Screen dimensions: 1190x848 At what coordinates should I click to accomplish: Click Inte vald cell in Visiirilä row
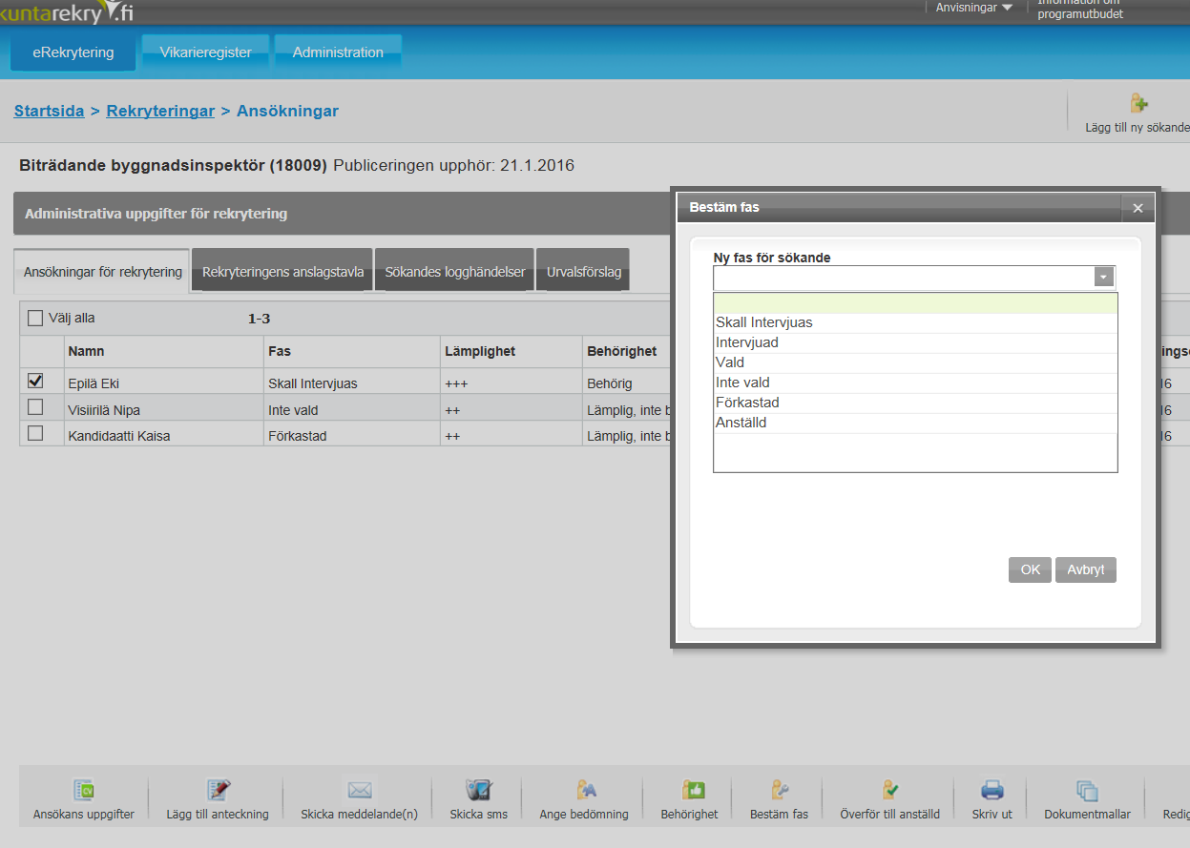tap(293, 410)
